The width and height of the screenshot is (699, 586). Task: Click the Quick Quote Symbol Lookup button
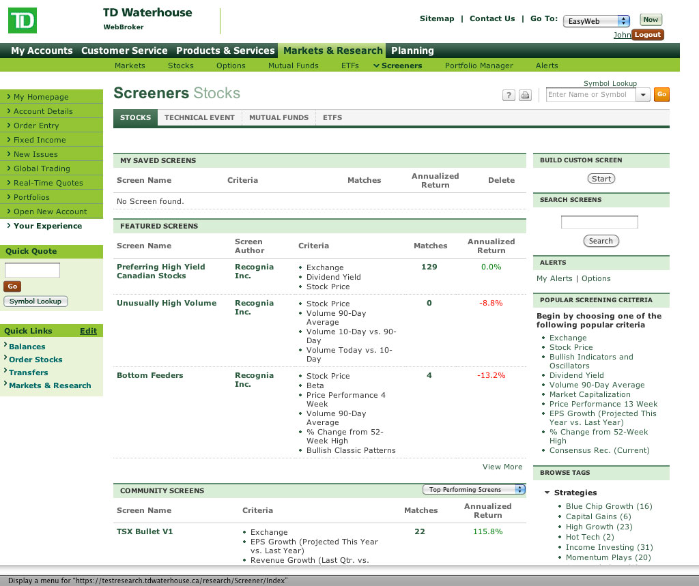[x=35, y=302]
